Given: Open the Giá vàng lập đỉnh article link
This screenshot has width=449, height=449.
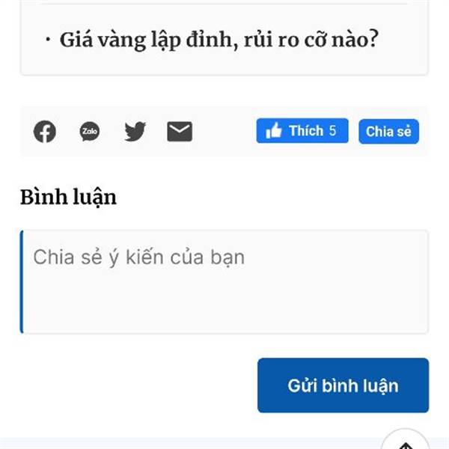Looking at the screenshot, I should point(219,40).
